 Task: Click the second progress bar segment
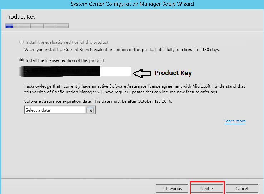tap(24, 26)
